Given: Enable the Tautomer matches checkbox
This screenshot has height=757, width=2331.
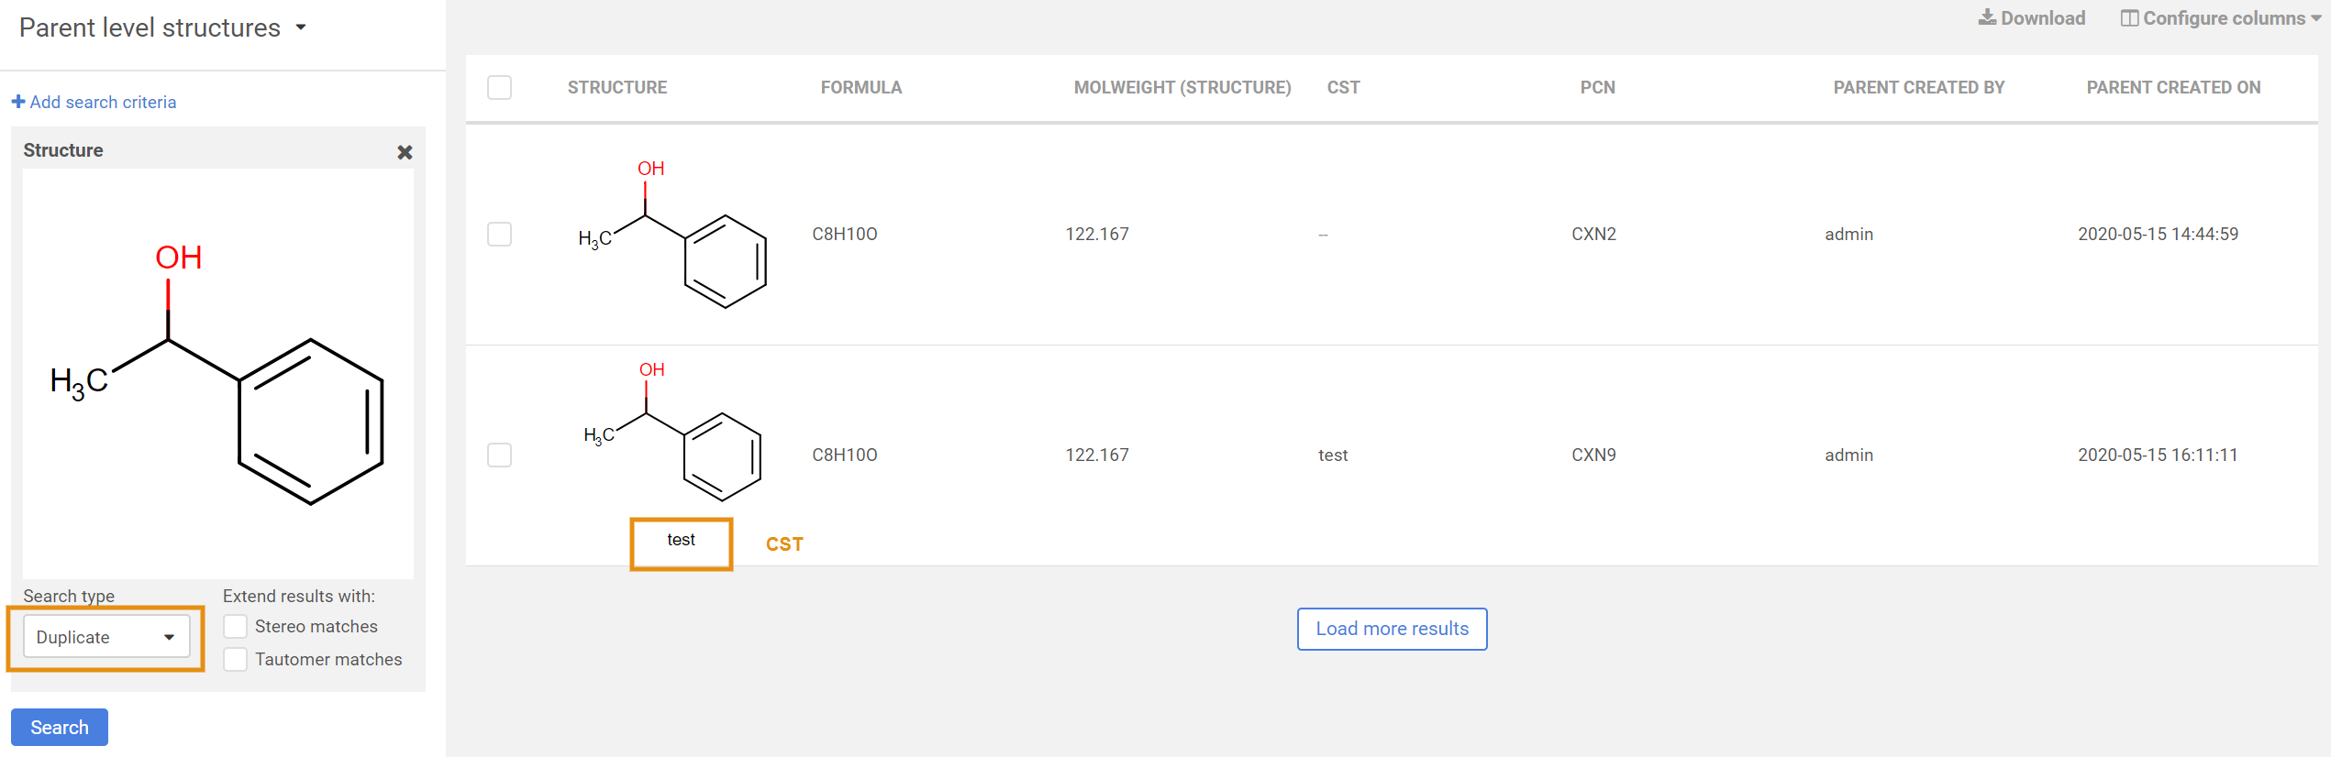Looking at the screenshot, I should pos(236,660).
